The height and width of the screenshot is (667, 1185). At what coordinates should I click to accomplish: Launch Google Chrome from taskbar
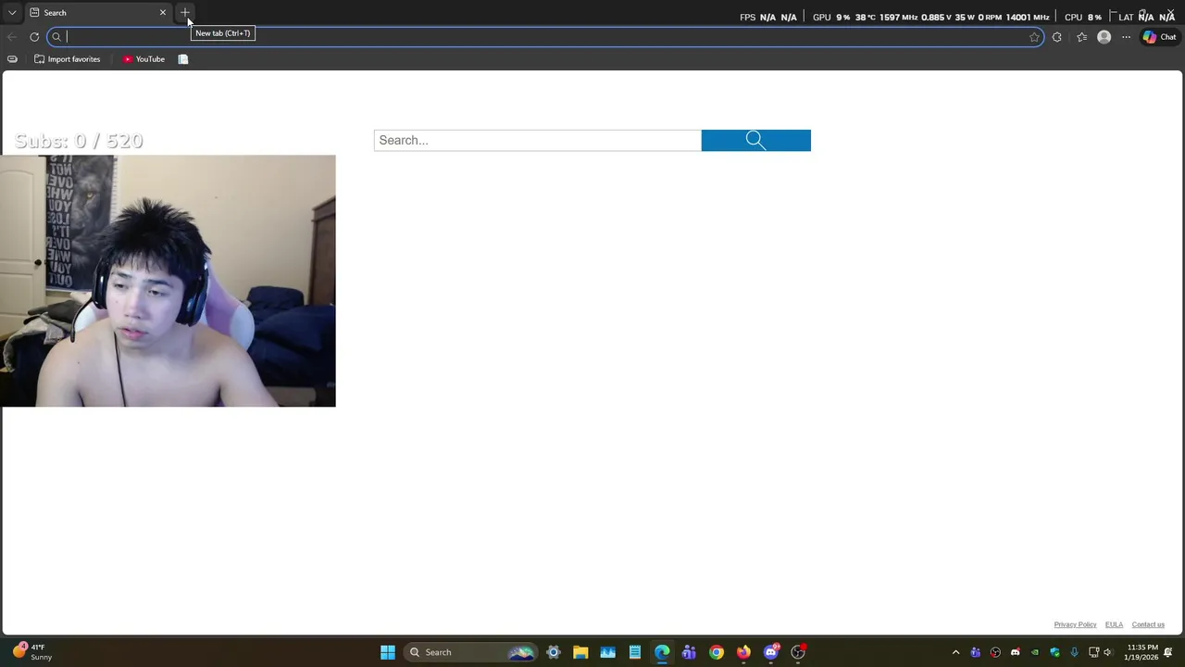(717, 652)
